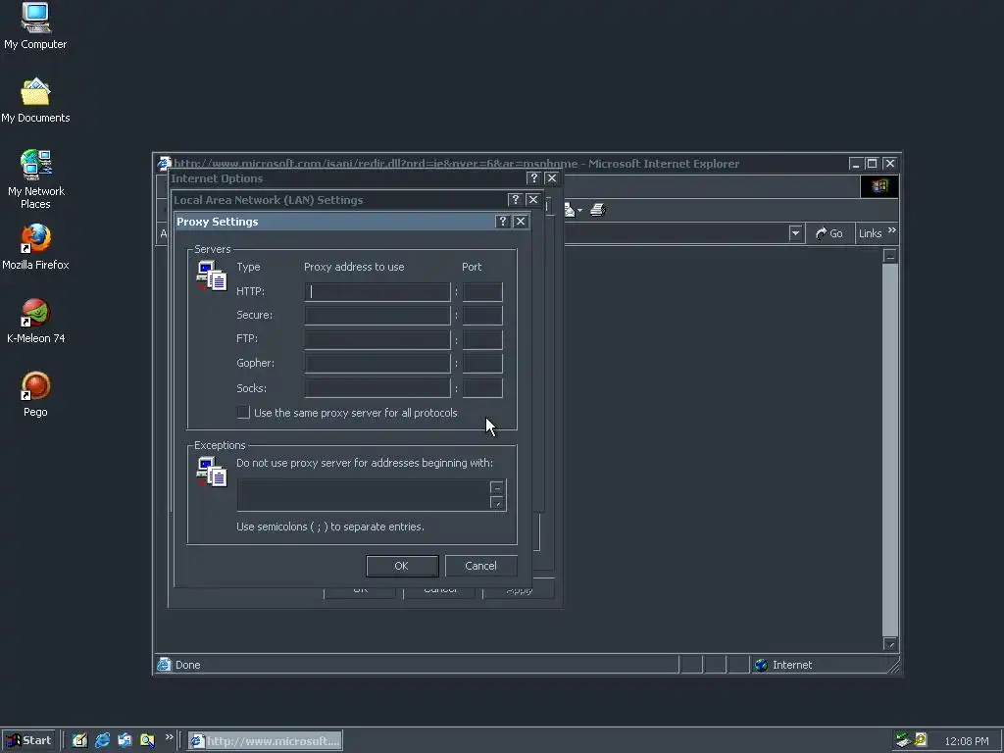
Task: Click Links on the Internet Explorer toolbar
Action: point(871,233)
